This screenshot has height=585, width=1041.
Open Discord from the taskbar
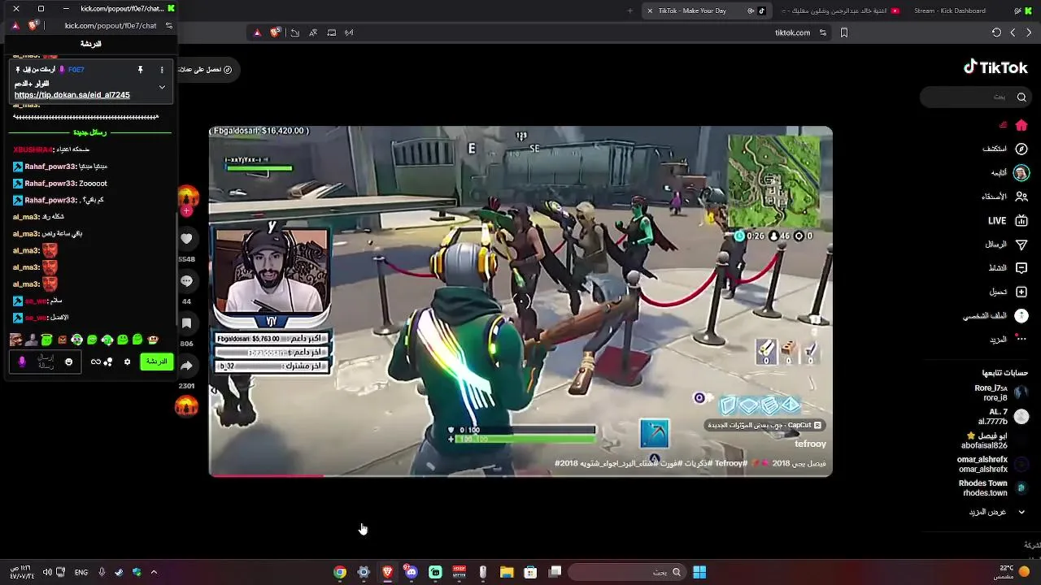pyautogui.click(x=412, y=572)
